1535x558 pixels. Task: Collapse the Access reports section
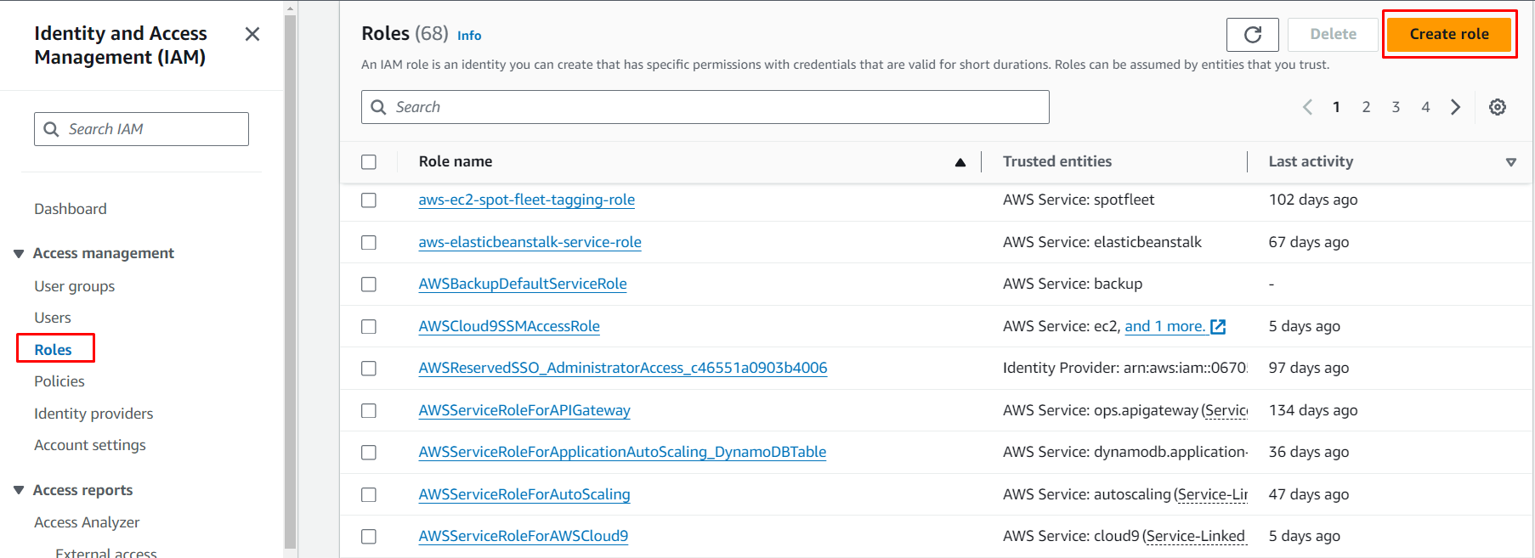point(19,491)
